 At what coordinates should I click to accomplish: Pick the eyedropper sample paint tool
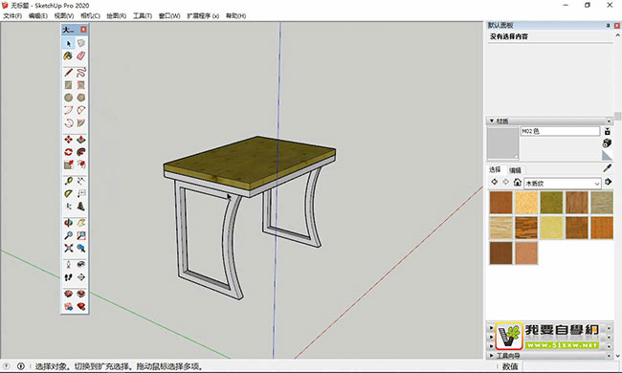607,168
